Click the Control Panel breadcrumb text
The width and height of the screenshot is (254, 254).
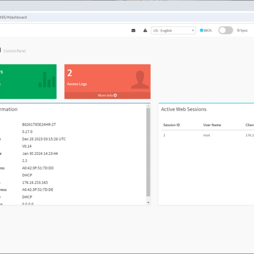tap(15, 51)
